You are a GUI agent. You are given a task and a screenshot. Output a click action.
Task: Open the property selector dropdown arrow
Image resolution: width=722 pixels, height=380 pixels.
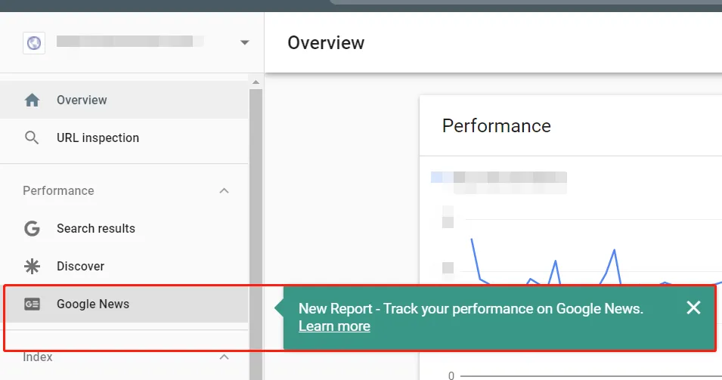[x=244, y=42]
